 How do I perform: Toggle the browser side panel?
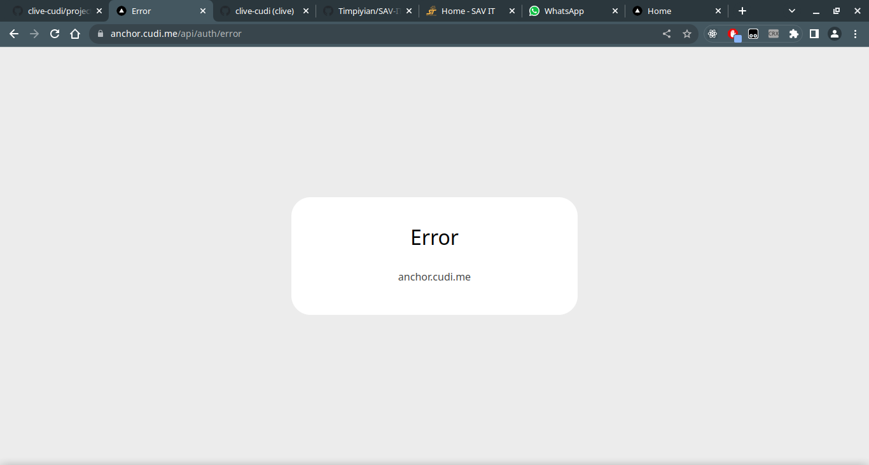(x=814, y=34)
